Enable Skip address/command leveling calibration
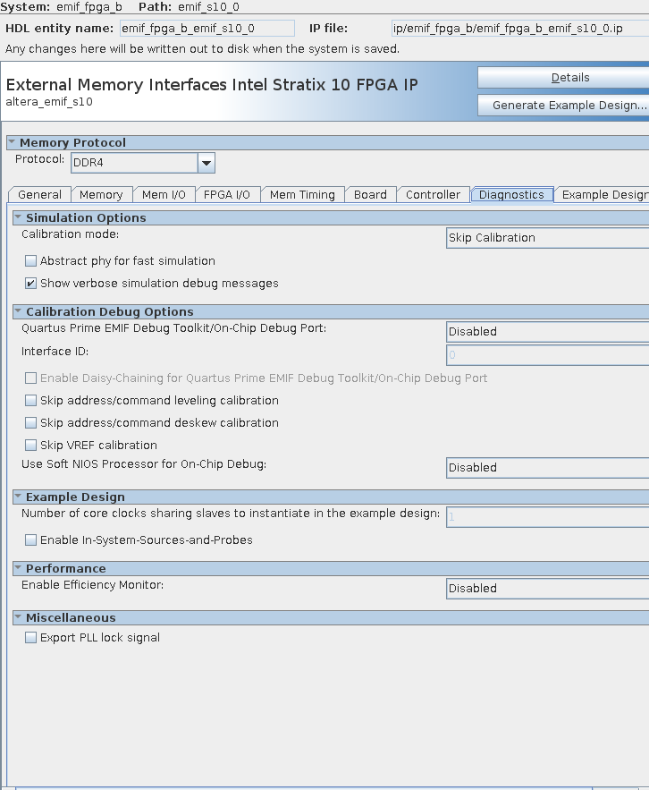 pyautogui.click(x=30, y=400)
